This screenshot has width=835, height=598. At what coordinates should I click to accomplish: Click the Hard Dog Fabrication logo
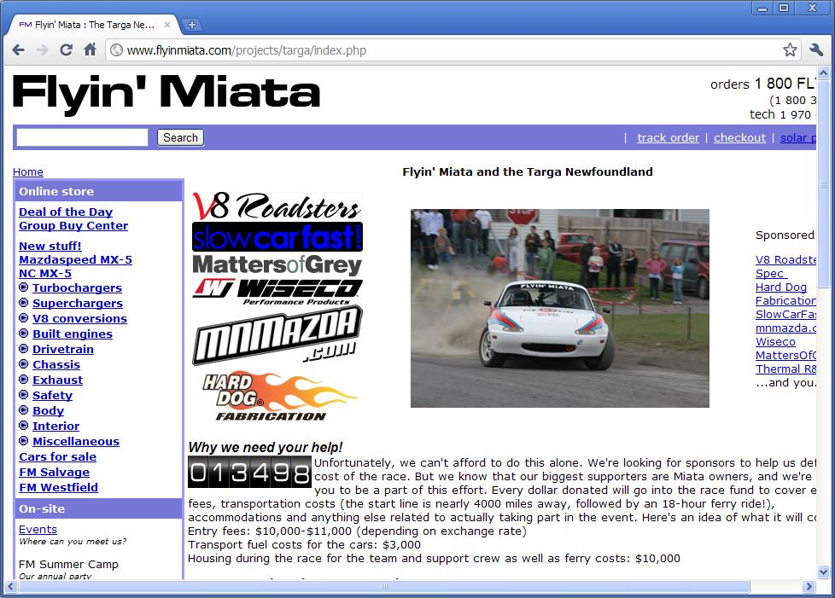point(278,397)
